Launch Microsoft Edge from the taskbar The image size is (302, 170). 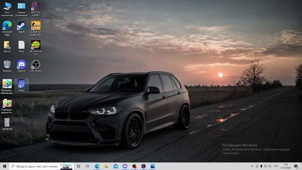pyautogui.click(x=97, y=166)
